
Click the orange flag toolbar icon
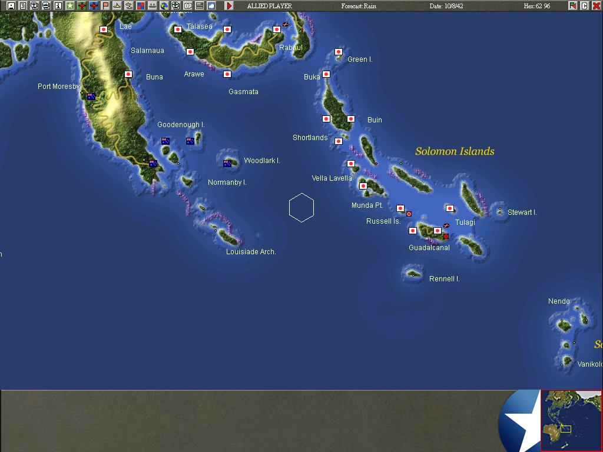click(105, 6)
